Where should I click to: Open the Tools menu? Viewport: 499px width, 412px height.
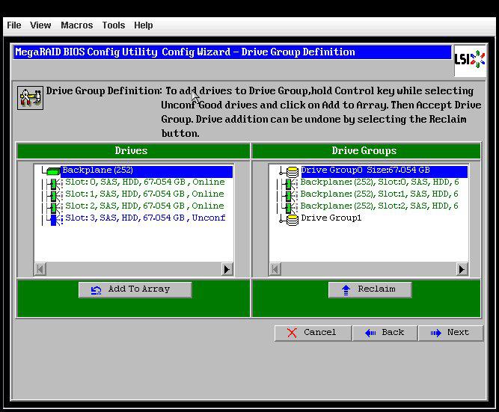[x=113, y=25]
